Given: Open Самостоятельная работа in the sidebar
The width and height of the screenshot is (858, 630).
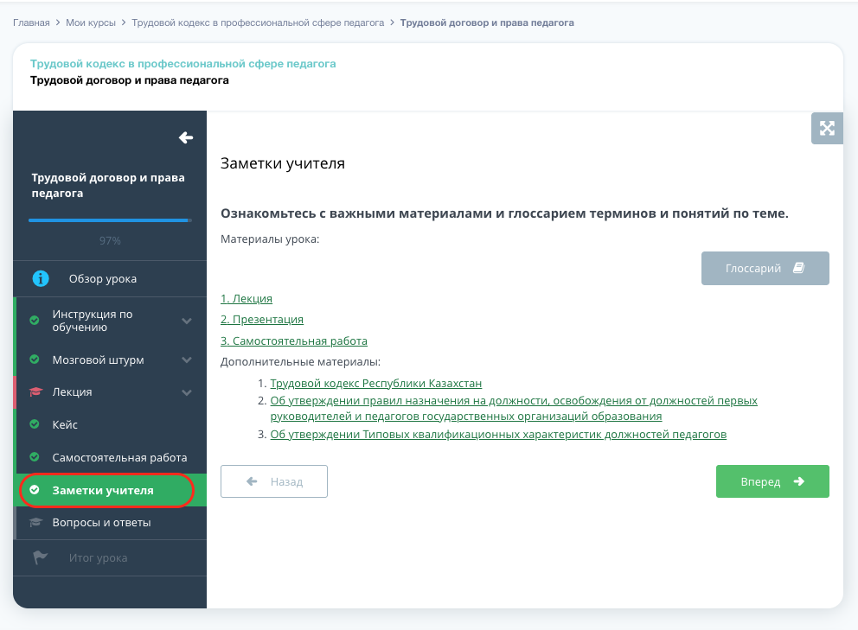Looking at the screenshot, I should pyautogui.click(x=110, y=457).
